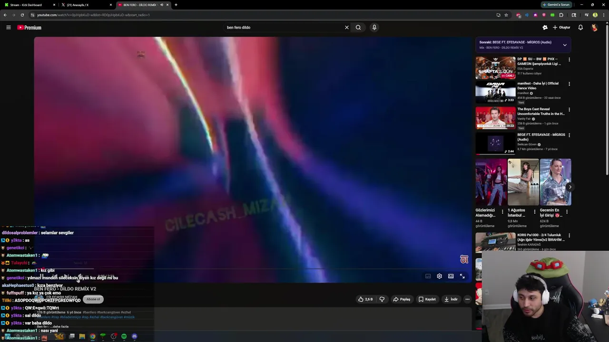Download video with the İndir button

pos(451,299)
